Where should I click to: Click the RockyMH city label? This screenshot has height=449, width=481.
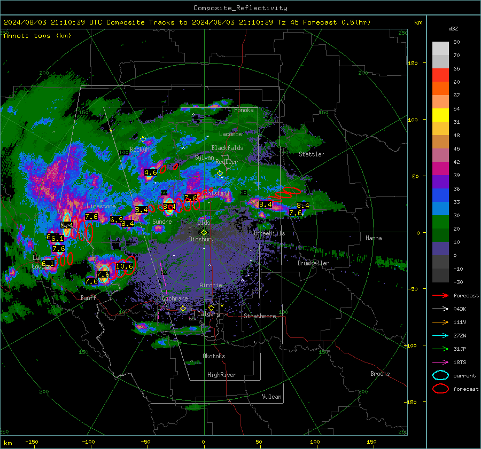click(x=141, y=149)
